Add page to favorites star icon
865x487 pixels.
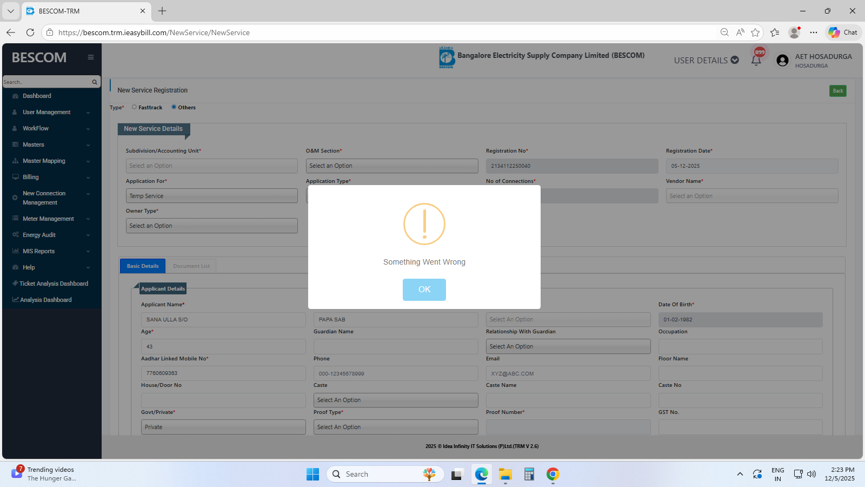755,32
